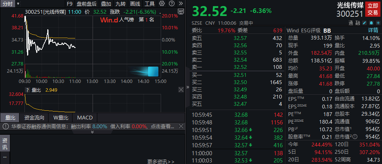Click the blue animated promo thumbnail in chart
This screenshot has width=382, height=164.
pyautogui.click(x=144, y=72)
